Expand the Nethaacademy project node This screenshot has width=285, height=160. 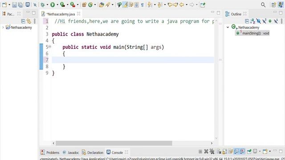point(3,28)
